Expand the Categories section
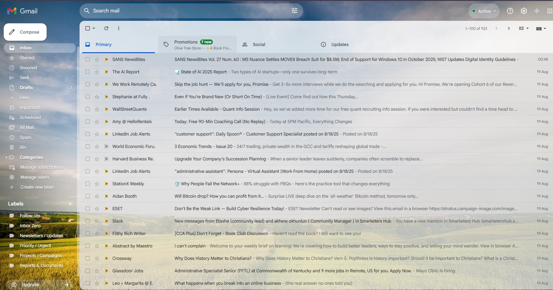The width and height of the screenshot is (553, 290). pyautogui.click(x=6, y=157)
